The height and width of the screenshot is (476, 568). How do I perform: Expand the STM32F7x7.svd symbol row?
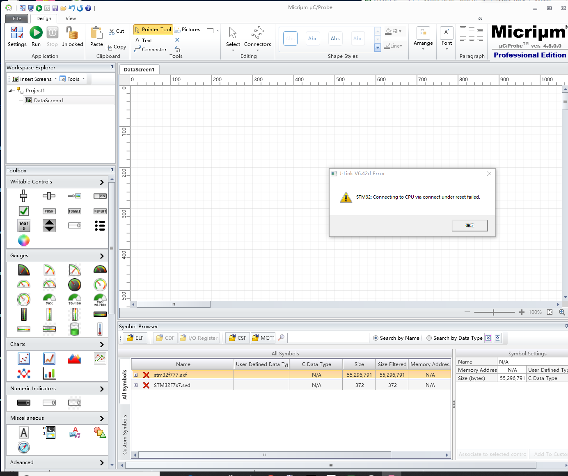[135, 385]
